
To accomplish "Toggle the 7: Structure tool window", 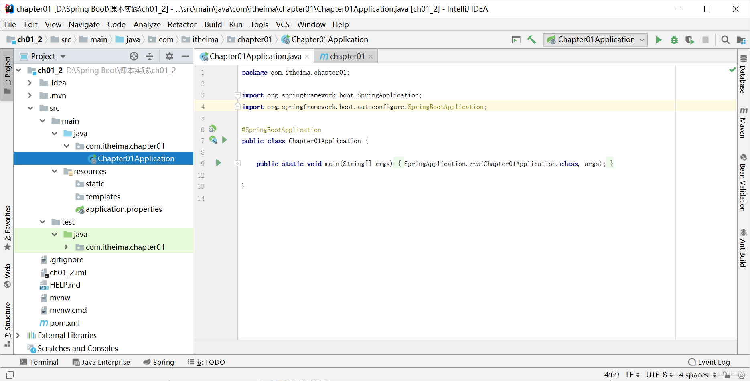I will coord(7,324).
